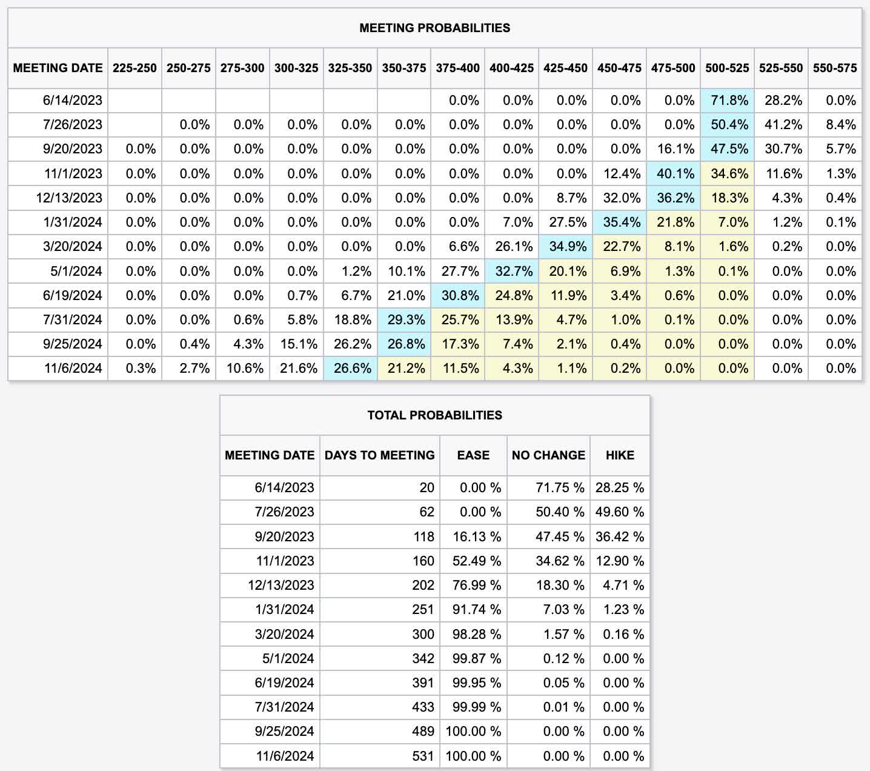Select the 531 days to meeting cell
The height and width of the screenshot is (771, 870).
click(380, 756)
